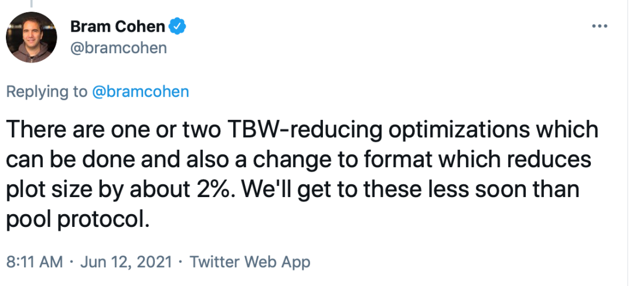This screenshot has width=633, height=286.
Task: Click the thread connector line above the avatar
Action: point(31,4)
